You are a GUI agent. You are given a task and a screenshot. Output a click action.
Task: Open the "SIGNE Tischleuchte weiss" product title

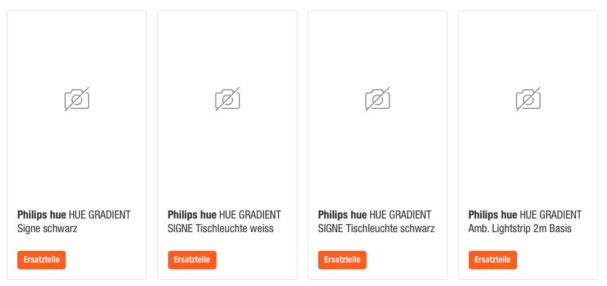click(220, 229)
